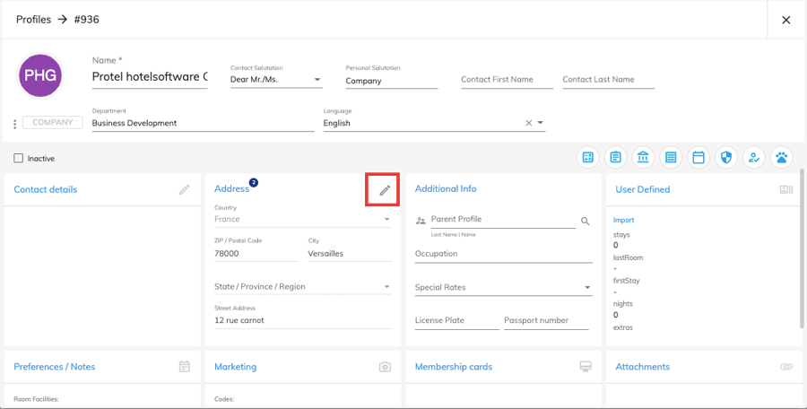The width and height of the screenshot is (807, 409).
Task: Click the Parent Profile search icon
Action: (x=585, y=221)
